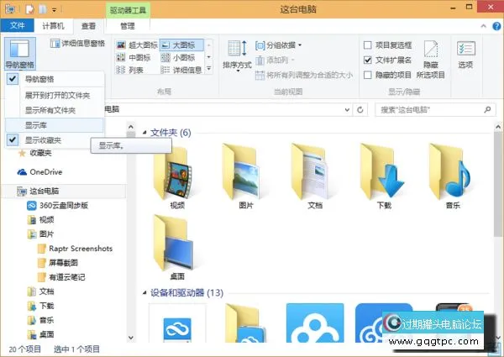Open address bar history dropdown arrow
The image size is (504, 357).
[347, 110]
